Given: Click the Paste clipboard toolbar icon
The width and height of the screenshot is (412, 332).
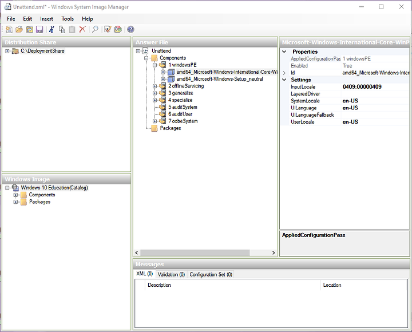Looking at the screenshot, I should coord(72,29).
